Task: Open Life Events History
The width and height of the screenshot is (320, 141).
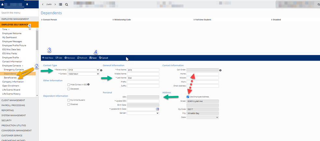Action: (x=11, y=94)
